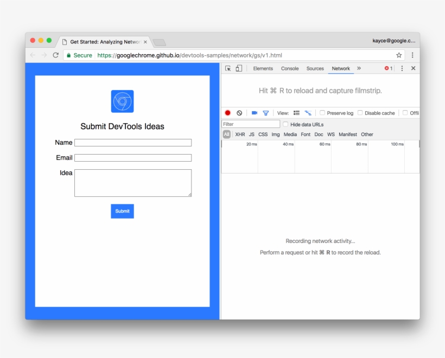Open the Elements tab

click(263, 68)
